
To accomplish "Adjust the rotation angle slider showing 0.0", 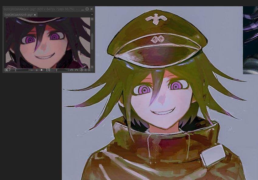I will [57, 70].
